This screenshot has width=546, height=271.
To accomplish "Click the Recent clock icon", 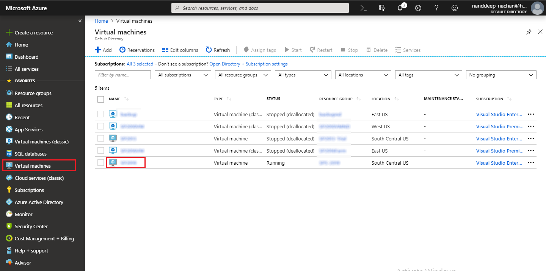I will 9,117.
